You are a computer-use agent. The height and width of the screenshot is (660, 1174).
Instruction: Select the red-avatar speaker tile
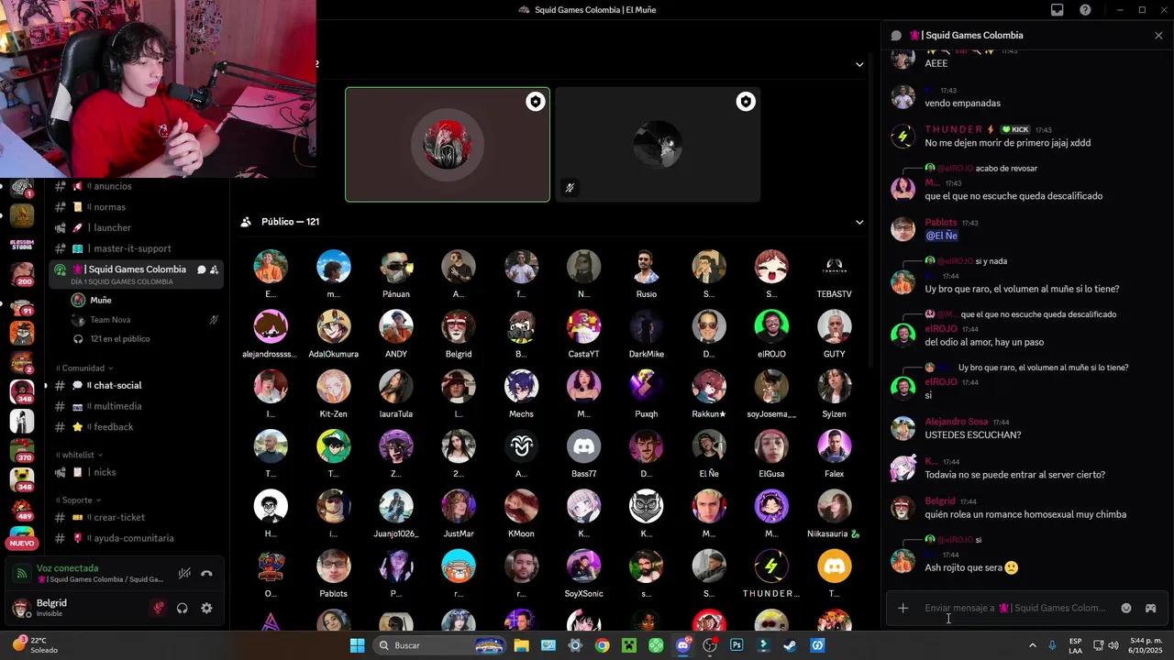coord(448,144)
